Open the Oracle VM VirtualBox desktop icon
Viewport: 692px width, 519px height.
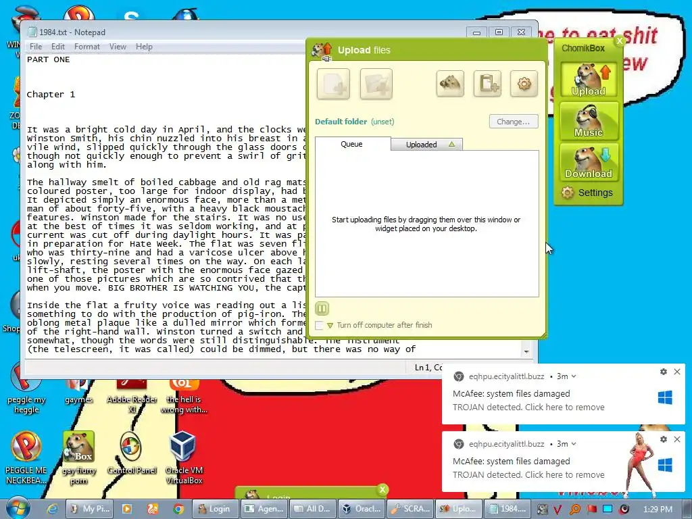[x=184, y=458]
